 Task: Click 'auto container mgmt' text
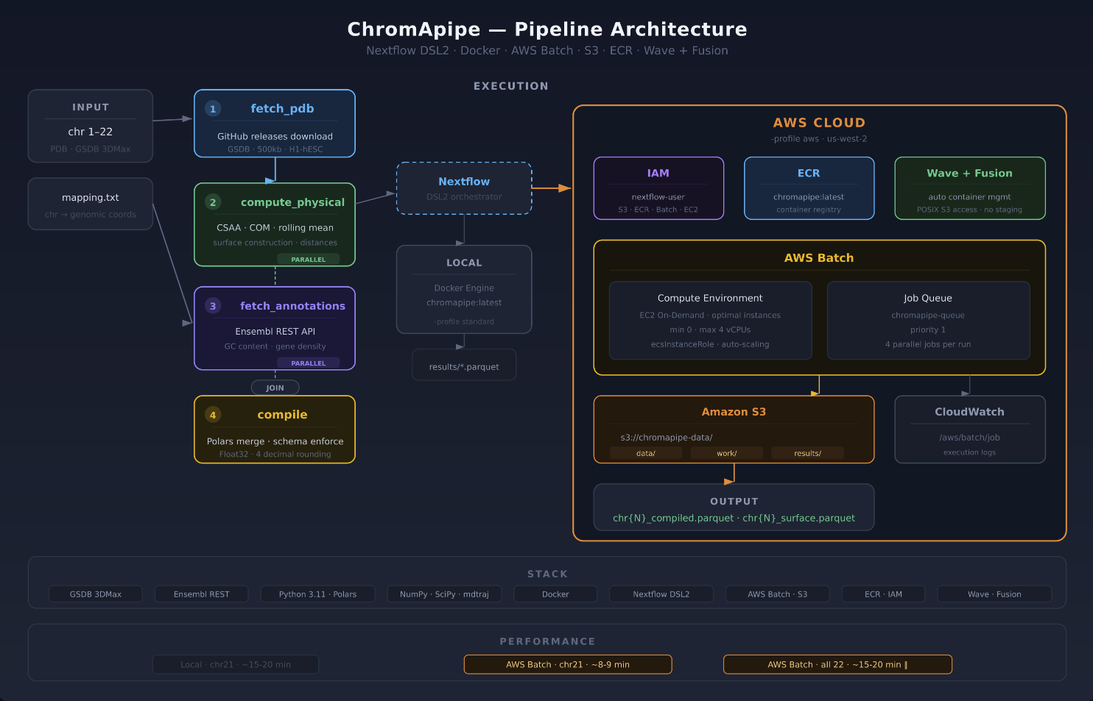(969, 197)
